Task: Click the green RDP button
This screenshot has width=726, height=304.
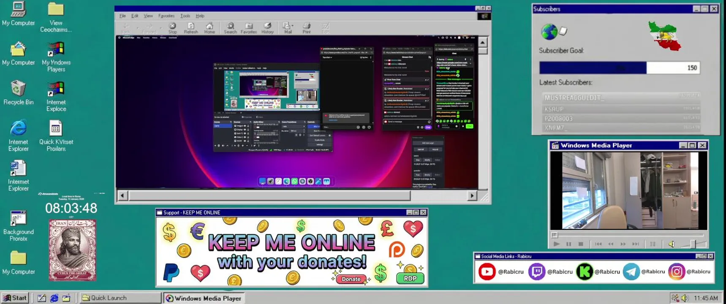Action: point(410,278)
